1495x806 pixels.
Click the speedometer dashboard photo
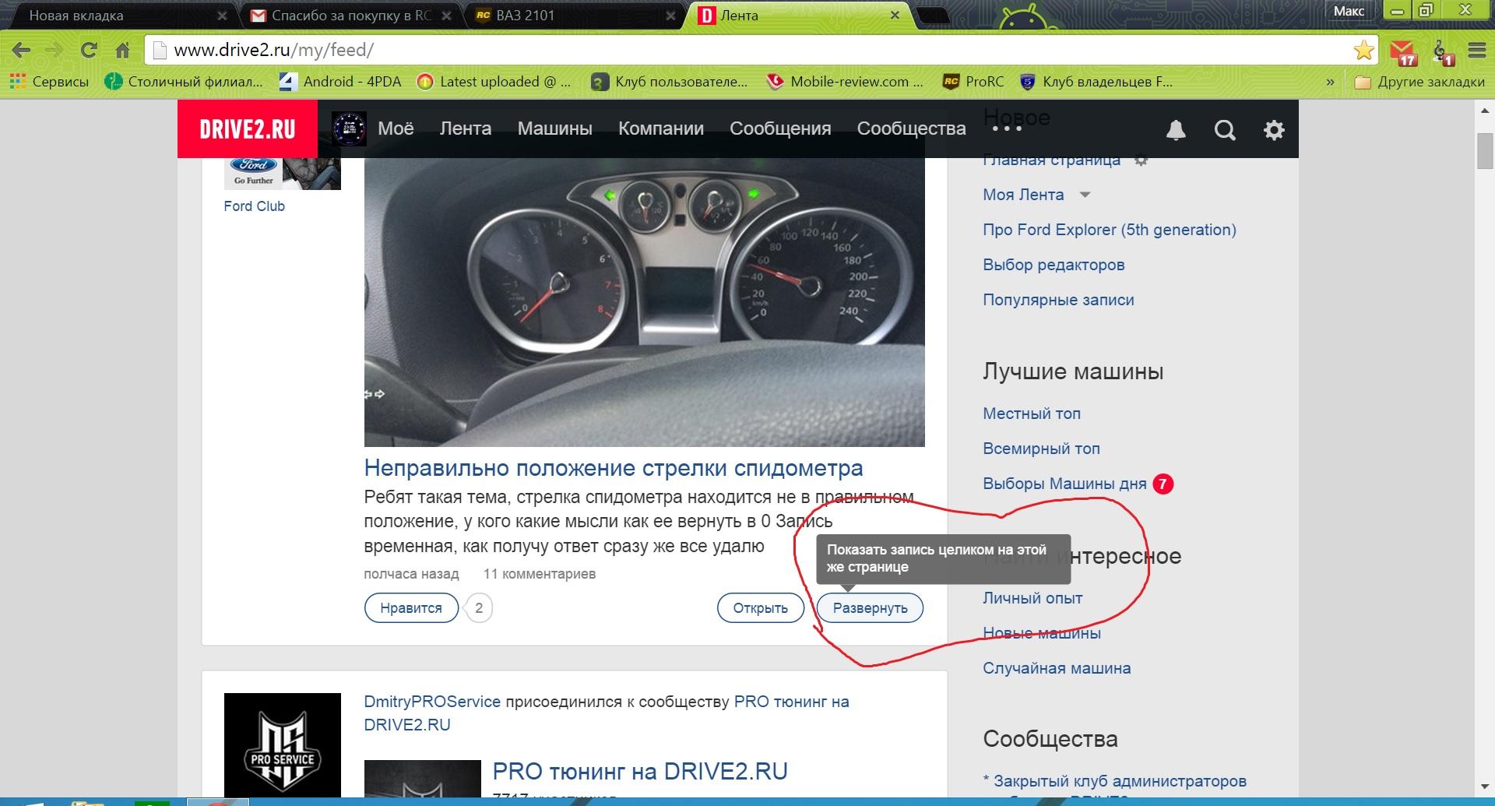(645, 302)
